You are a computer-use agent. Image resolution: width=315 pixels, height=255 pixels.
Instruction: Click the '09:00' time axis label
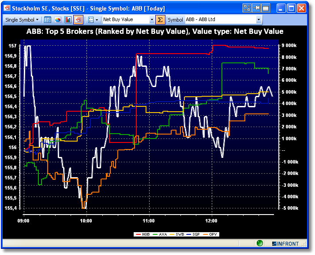click(x=23, y=221)
